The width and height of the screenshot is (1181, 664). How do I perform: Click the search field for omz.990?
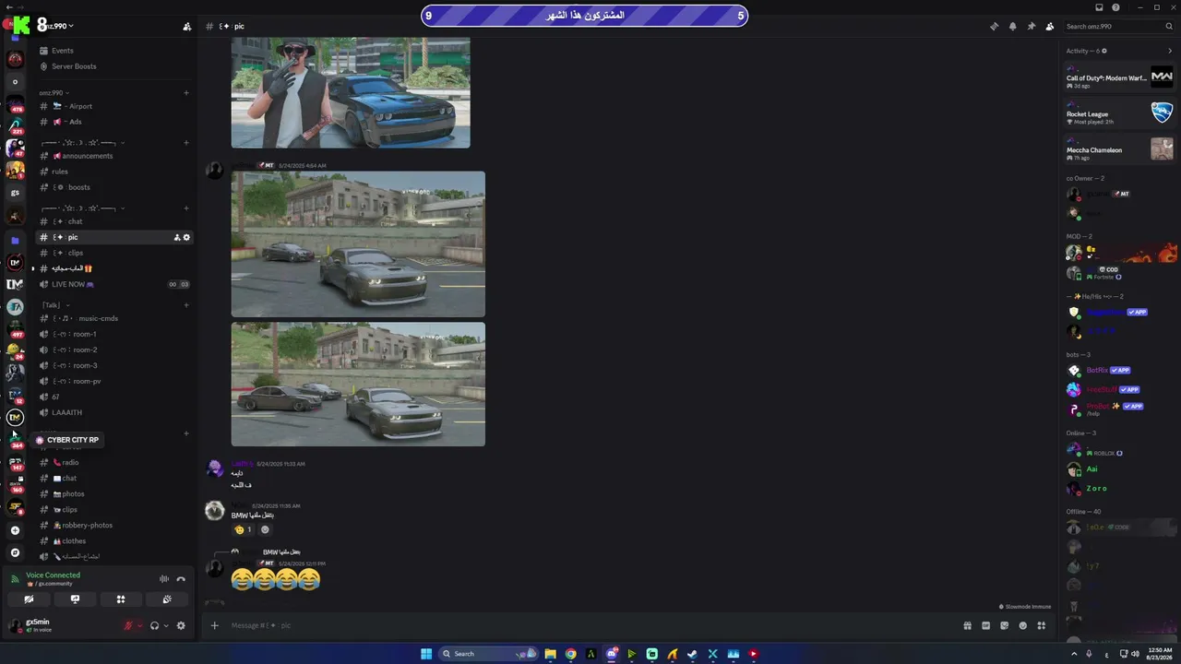tap(1118, 26)
